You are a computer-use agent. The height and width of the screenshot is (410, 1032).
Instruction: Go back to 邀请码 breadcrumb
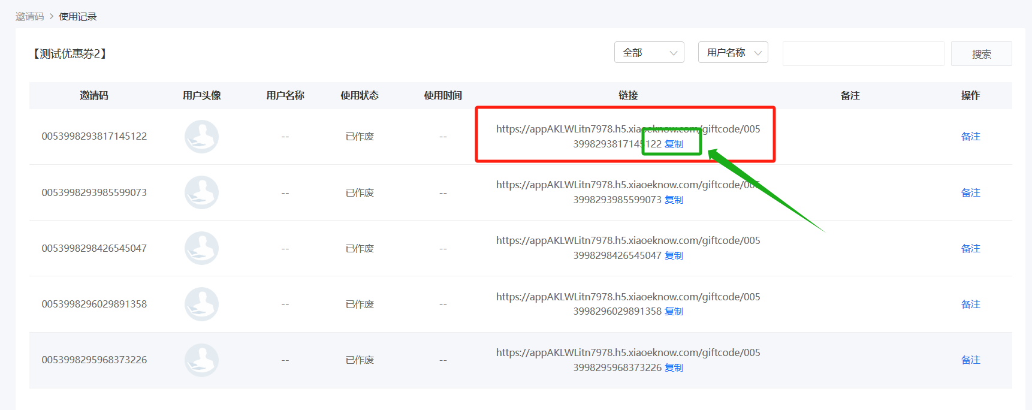tap(30, 17)
